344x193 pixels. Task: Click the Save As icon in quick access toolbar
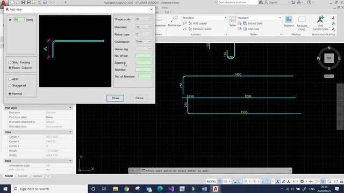coord(28,2)
